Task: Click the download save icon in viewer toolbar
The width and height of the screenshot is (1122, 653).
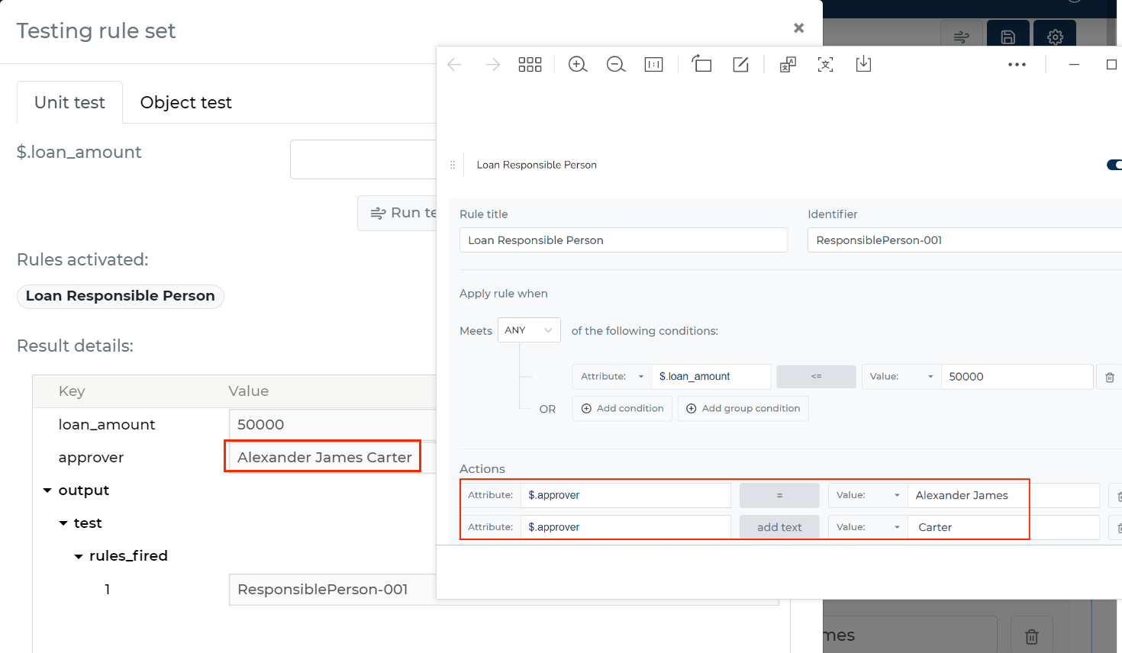Action: tap(863, 64)
